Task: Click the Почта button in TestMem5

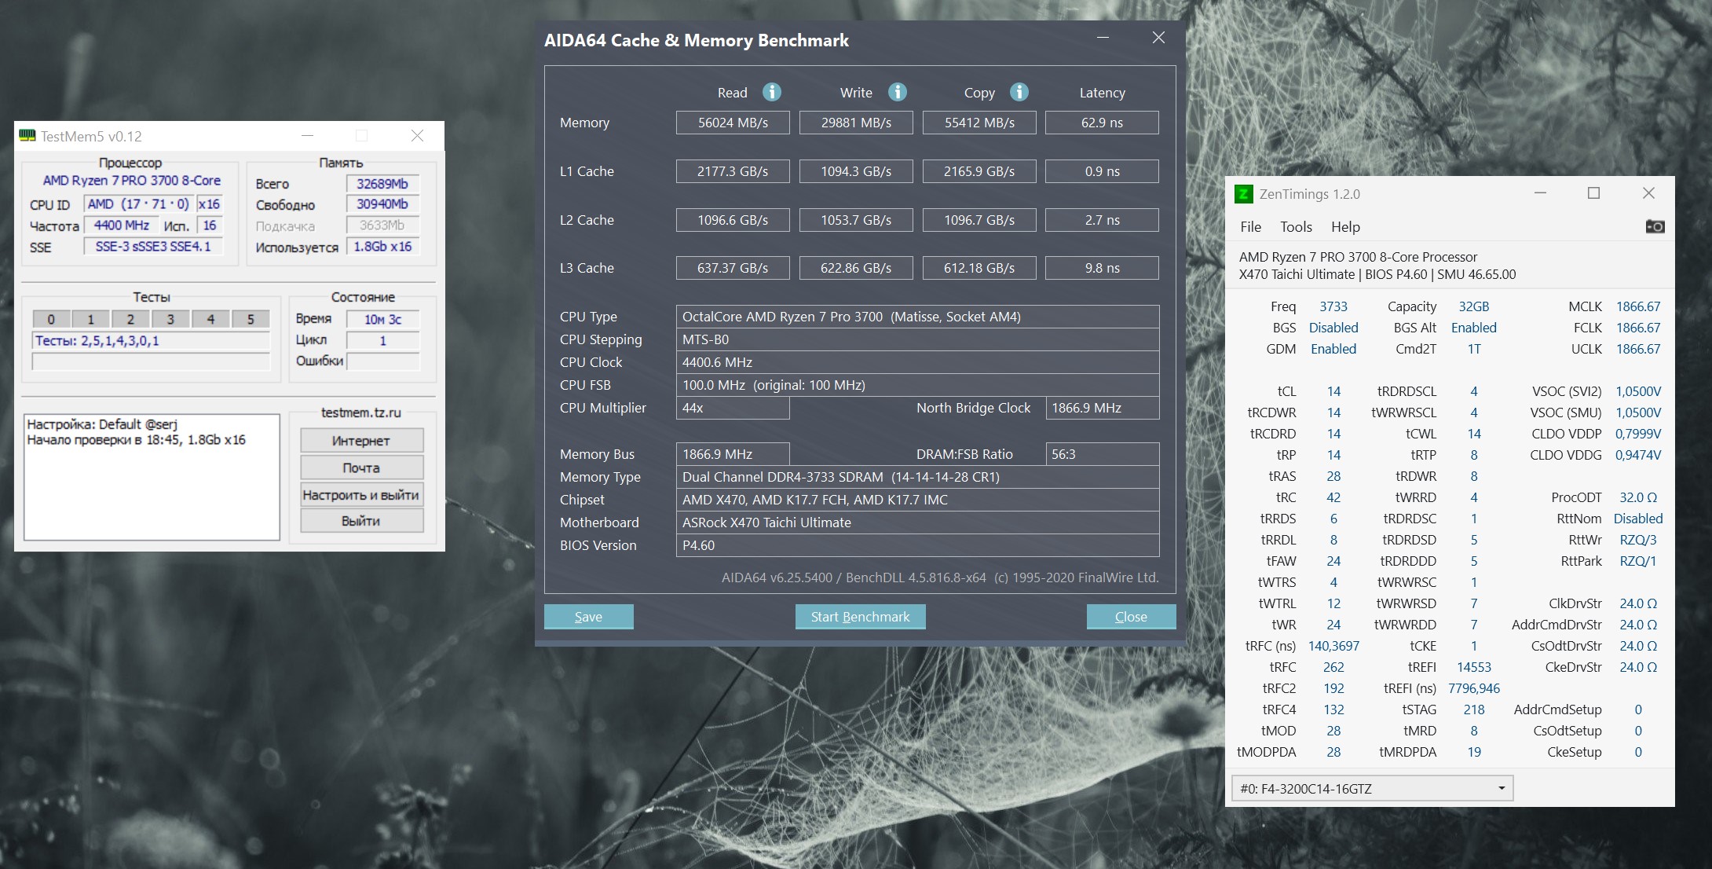Action: [361, 467]
